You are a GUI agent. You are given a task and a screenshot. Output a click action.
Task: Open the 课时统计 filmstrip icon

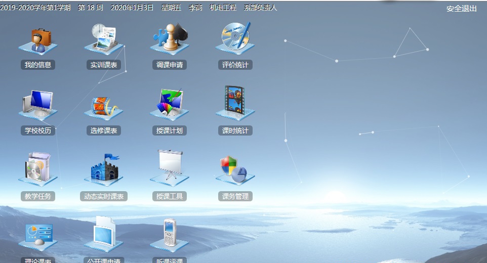[235, 103]
